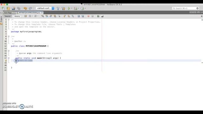Switch to History view

pos(17,16)
